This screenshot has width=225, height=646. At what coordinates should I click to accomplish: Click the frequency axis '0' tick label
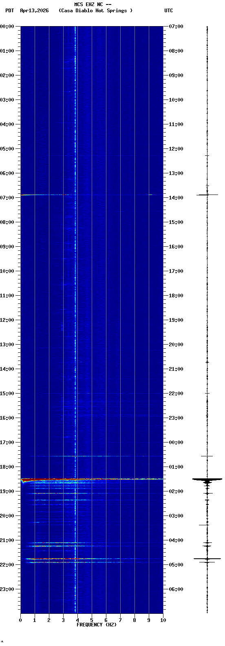pos(20,620)
